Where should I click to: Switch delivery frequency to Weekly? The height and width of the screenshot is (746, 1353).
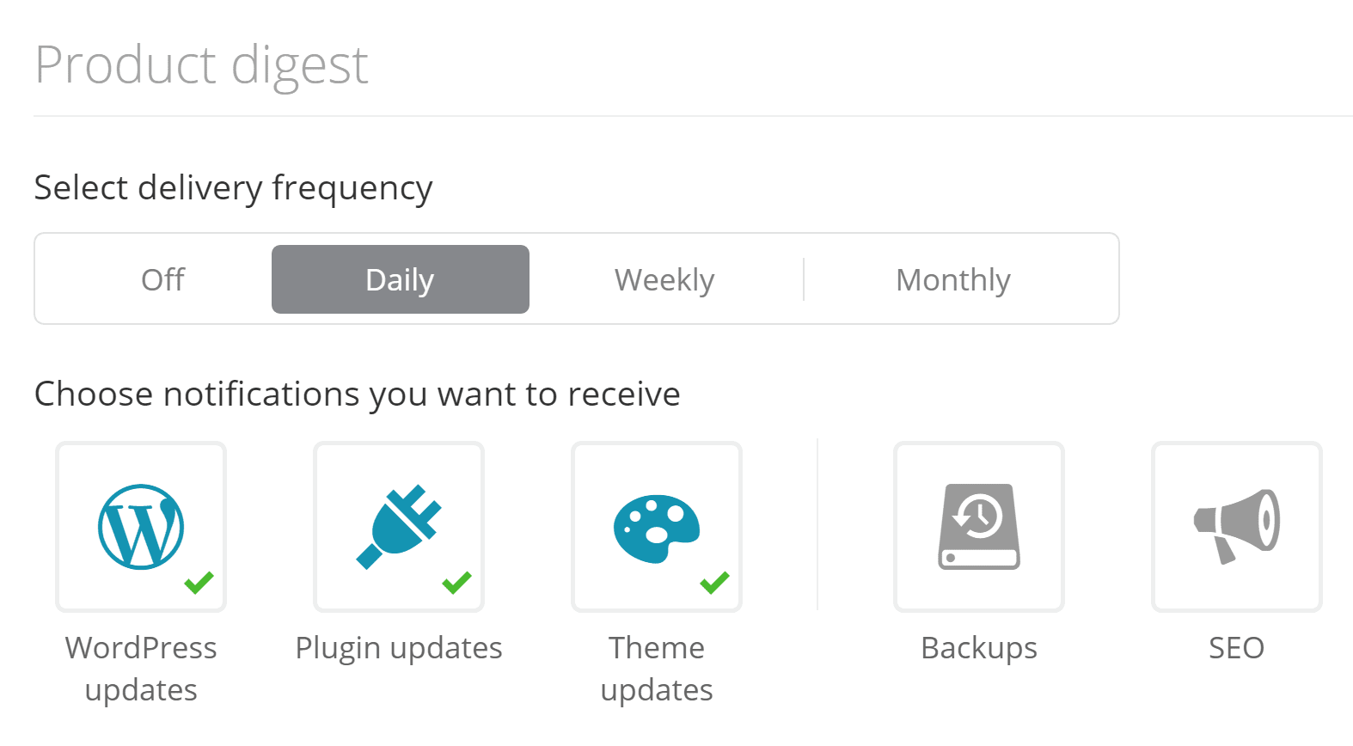(664, 279)
